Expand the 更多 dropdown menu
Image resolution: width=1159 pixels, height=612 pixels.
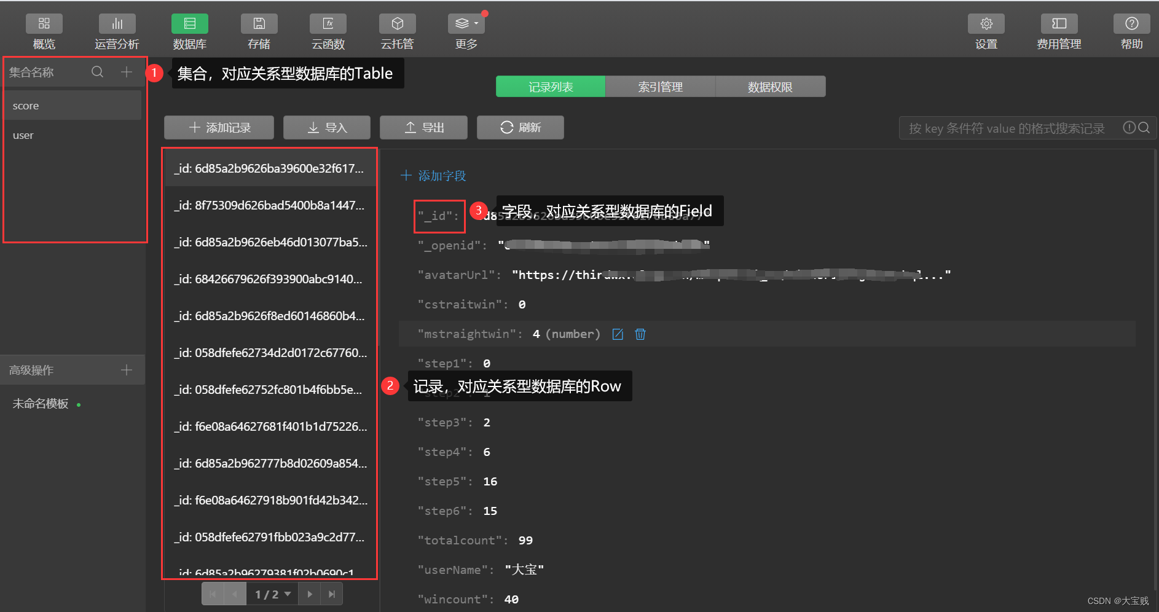point(466,25)
